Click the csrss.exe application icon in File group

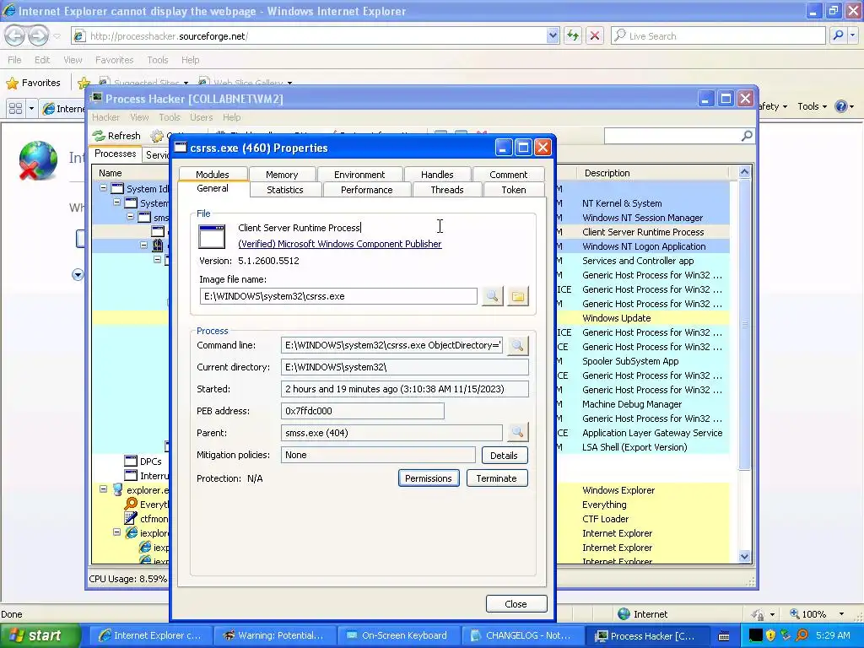(212, 237)
